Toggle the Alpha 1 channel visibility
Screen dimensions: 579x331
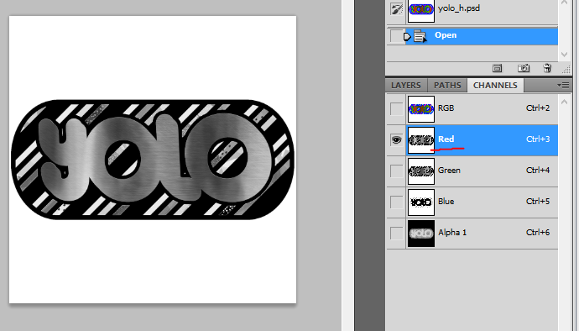pyautogui.click(x=397, y=233)
